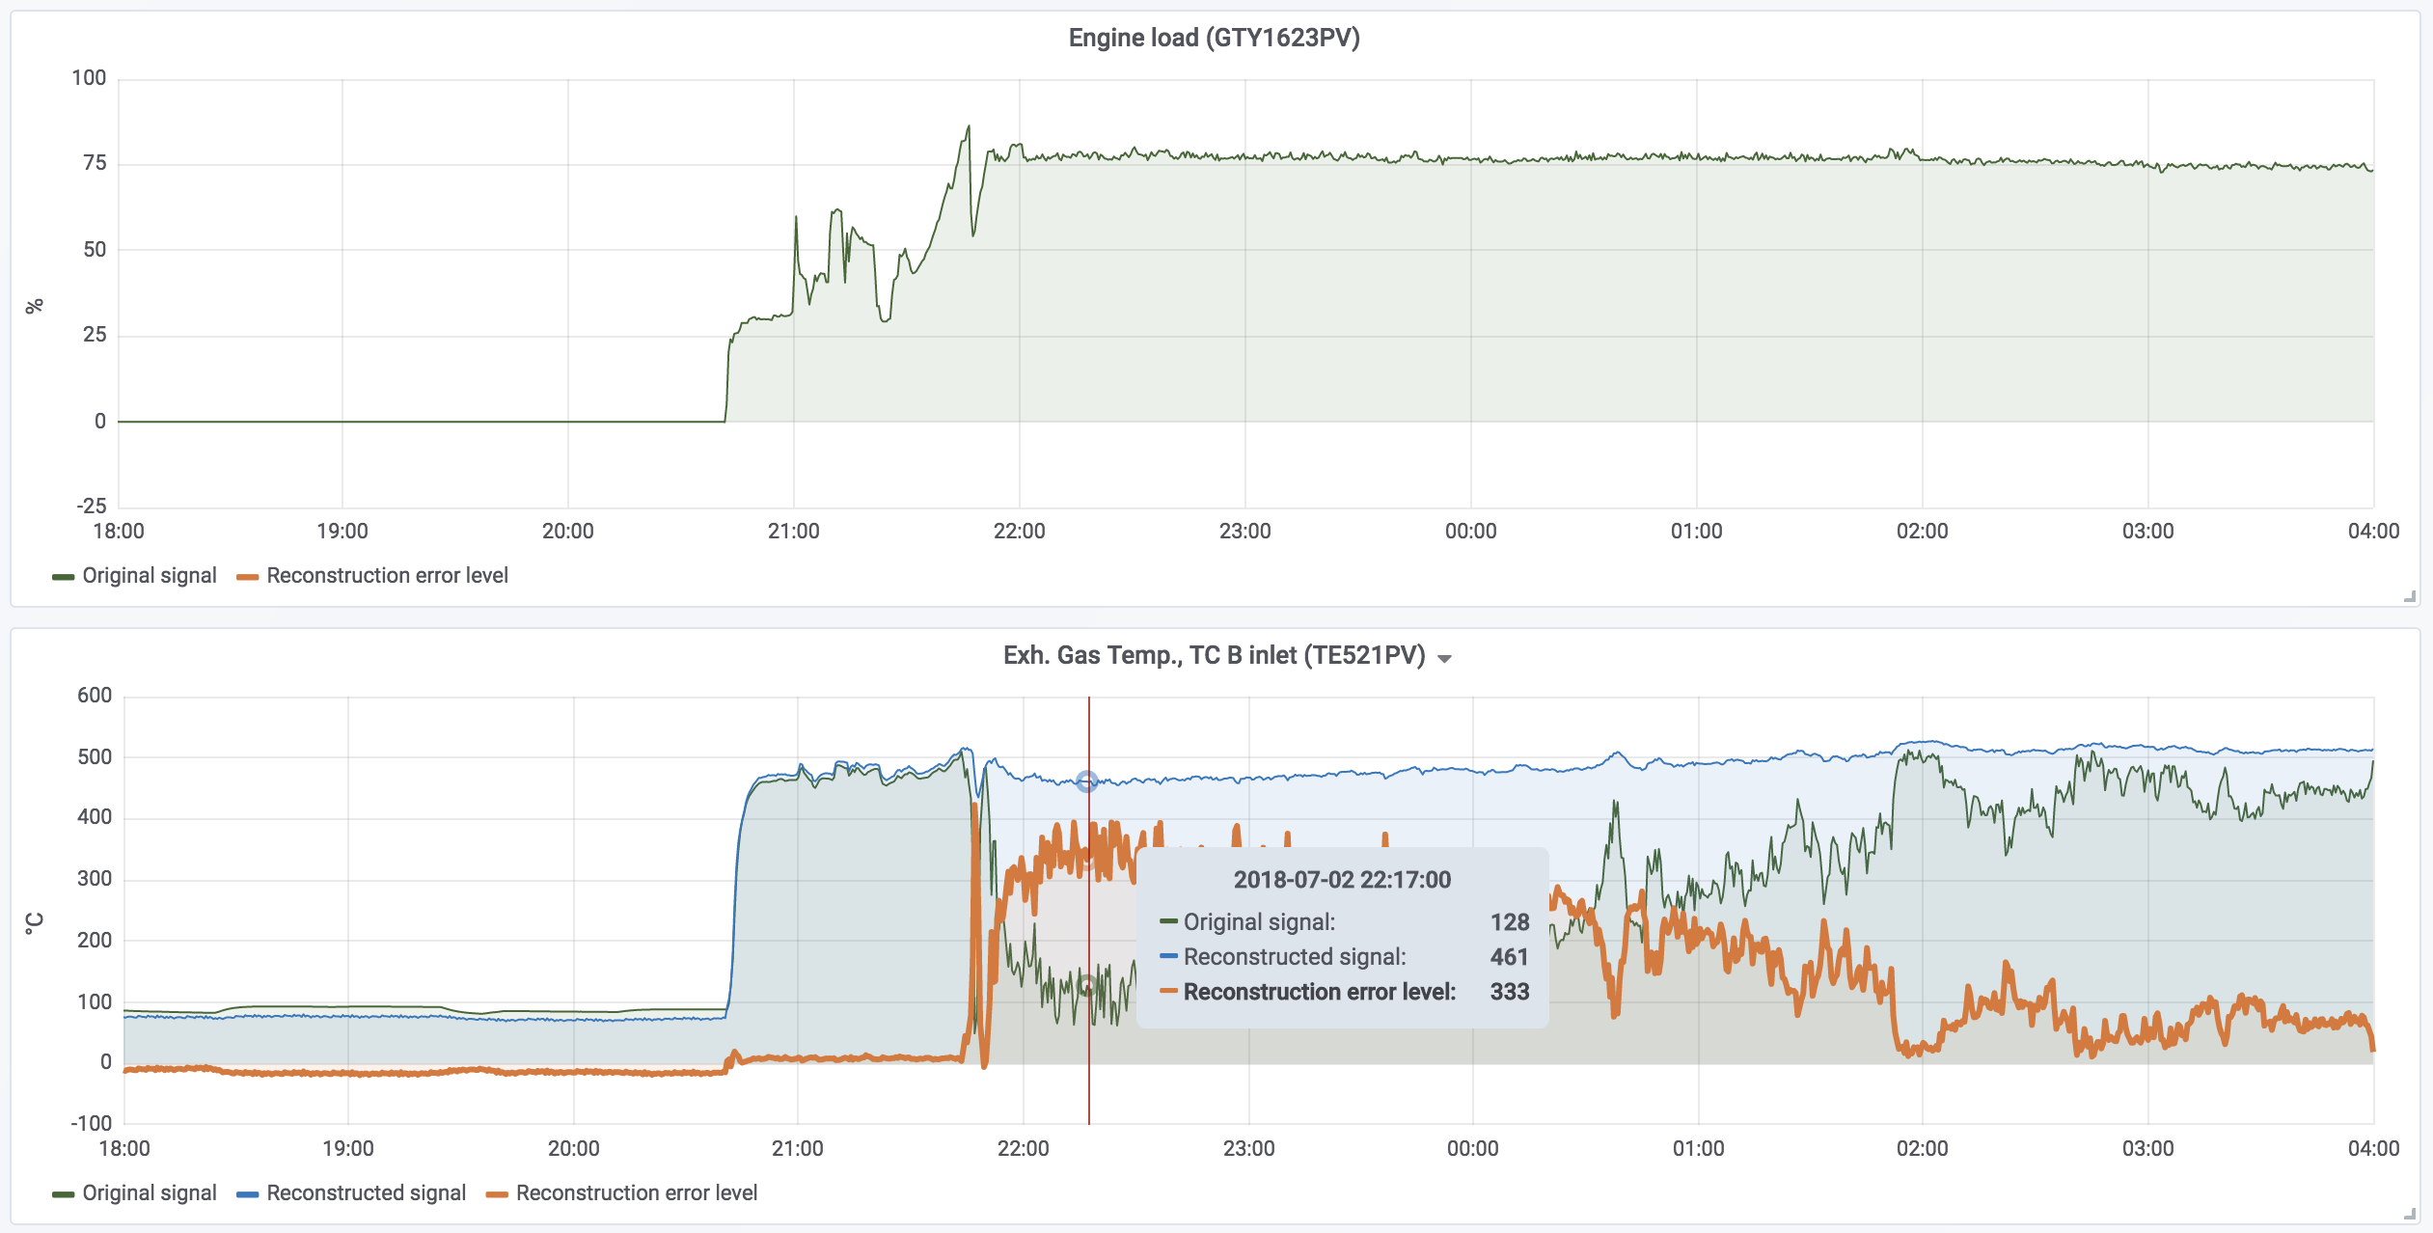Click the Engine load peak near 21:45
Image resolution: width=2433 pixels, height=1233 pixels.
(969, 126)
